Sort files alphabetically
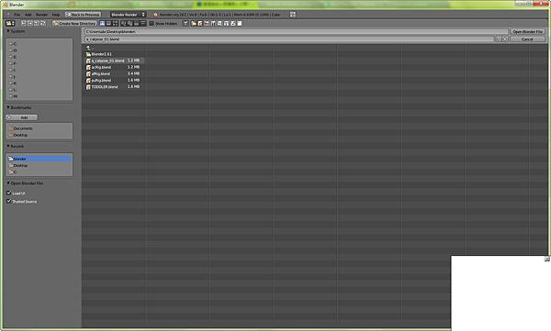Image resolution: width=551 pixels, height=331 pixels. [x=123, y=23]
